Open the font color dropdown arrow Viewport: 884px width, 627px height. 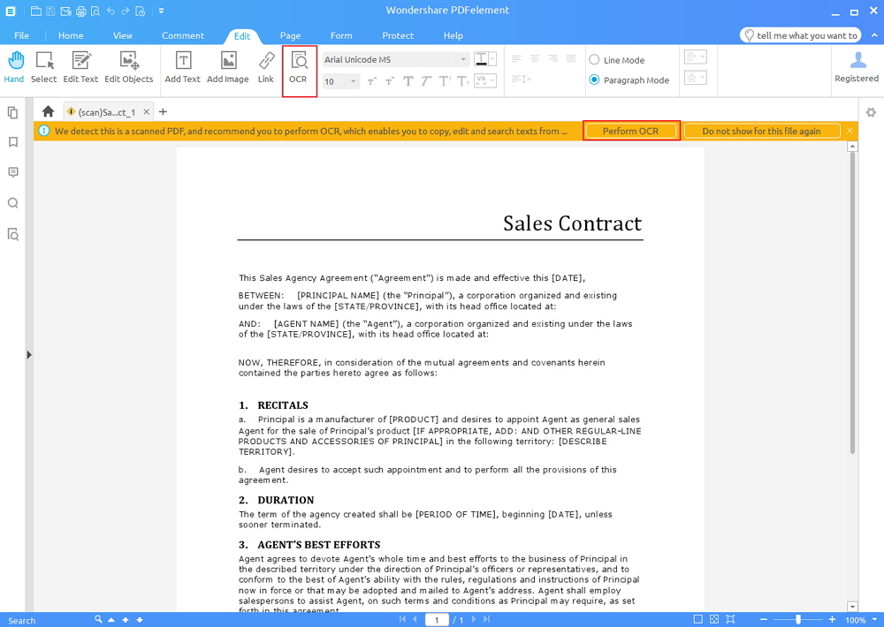coord(492,58)
